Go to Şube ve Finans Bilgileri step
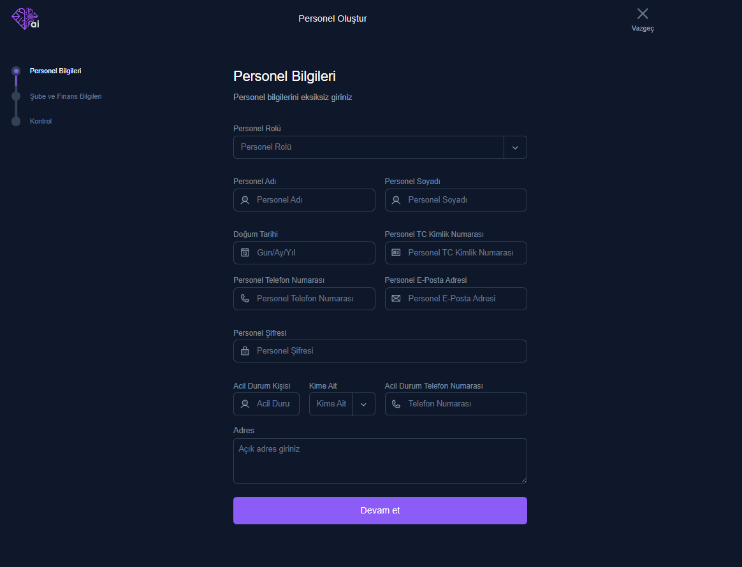The width and height of the screenshot is (742, 567). point(66,96)
